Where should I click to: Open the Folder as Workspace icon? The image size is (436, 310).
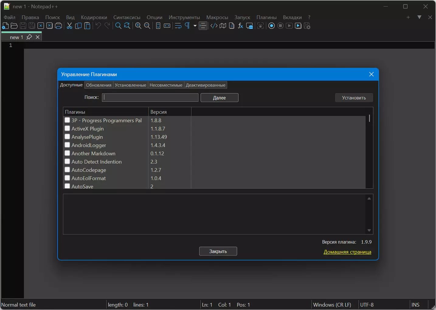pos(249,26)
